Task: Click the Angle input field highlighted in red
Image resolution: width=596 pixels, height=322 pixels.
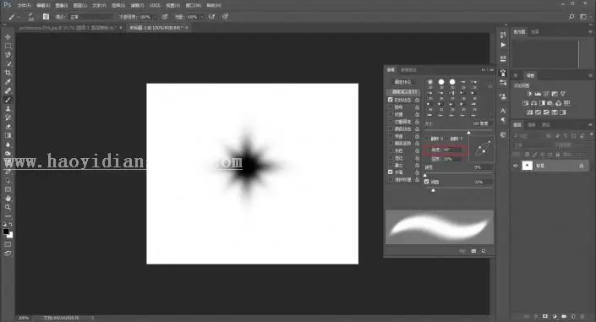Action: click(x=446, y=150)
